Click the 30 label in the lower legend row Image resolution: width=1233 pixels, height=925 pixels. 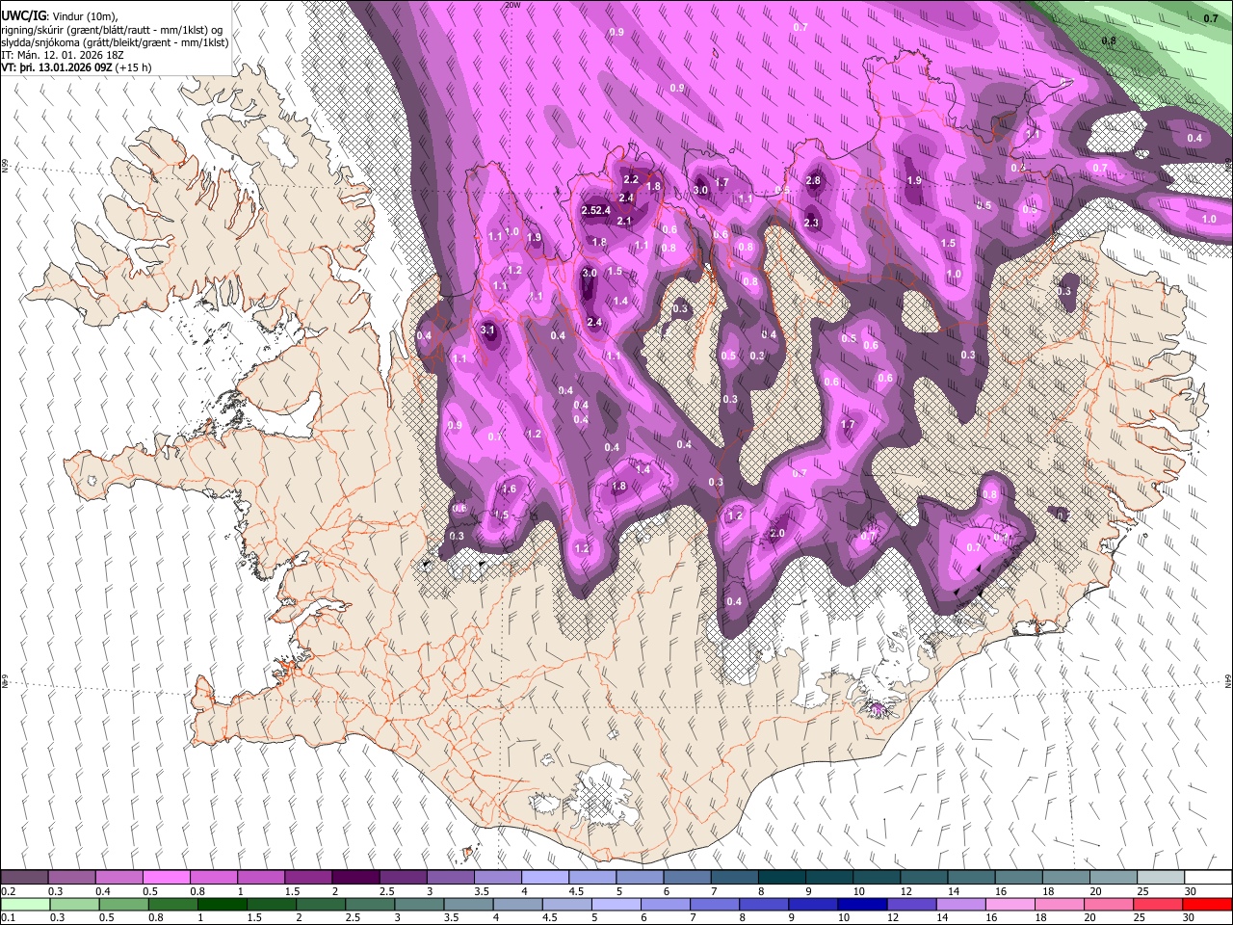point(1191,917)
